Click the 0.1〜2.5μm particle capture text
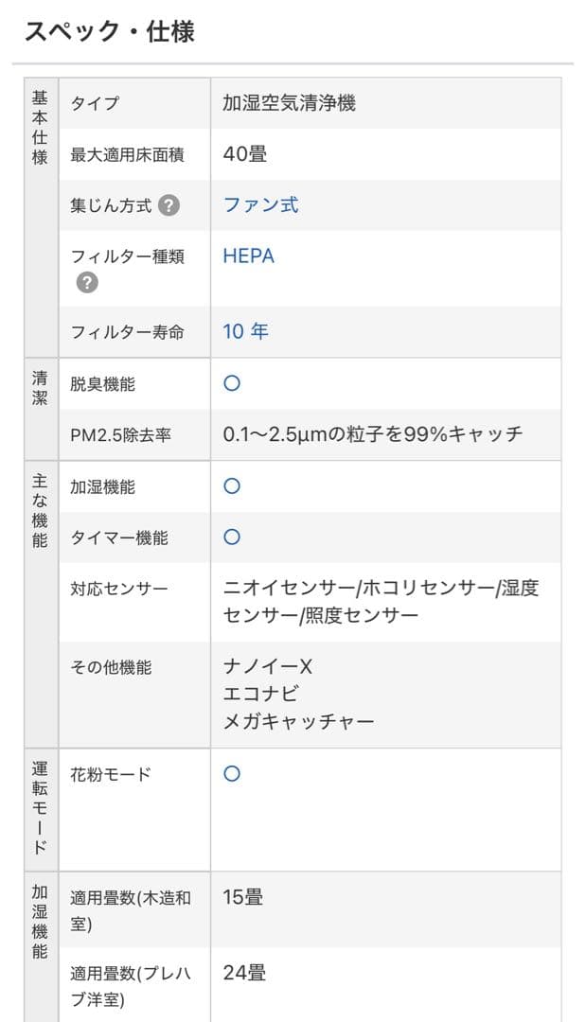This screenshot has width=586, height=1022. pyautogui.click(x=372, y=434)
